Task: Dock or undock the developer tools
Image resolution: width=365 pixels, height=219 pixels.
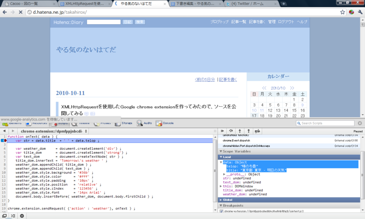Action: pyautogui.click(x=4, y=216)
